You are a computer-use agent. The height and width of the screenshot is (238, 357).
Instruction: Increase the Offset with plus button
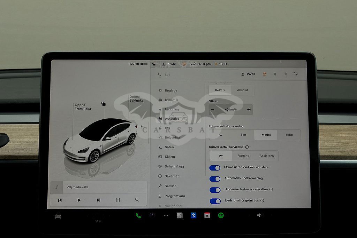[249, 110]
